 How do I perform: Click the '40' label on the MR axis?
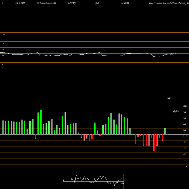pos(184,124)
